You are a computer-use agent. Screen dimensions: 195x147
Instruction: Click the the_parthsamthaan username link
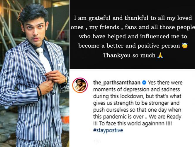click(x=117, y=83)
